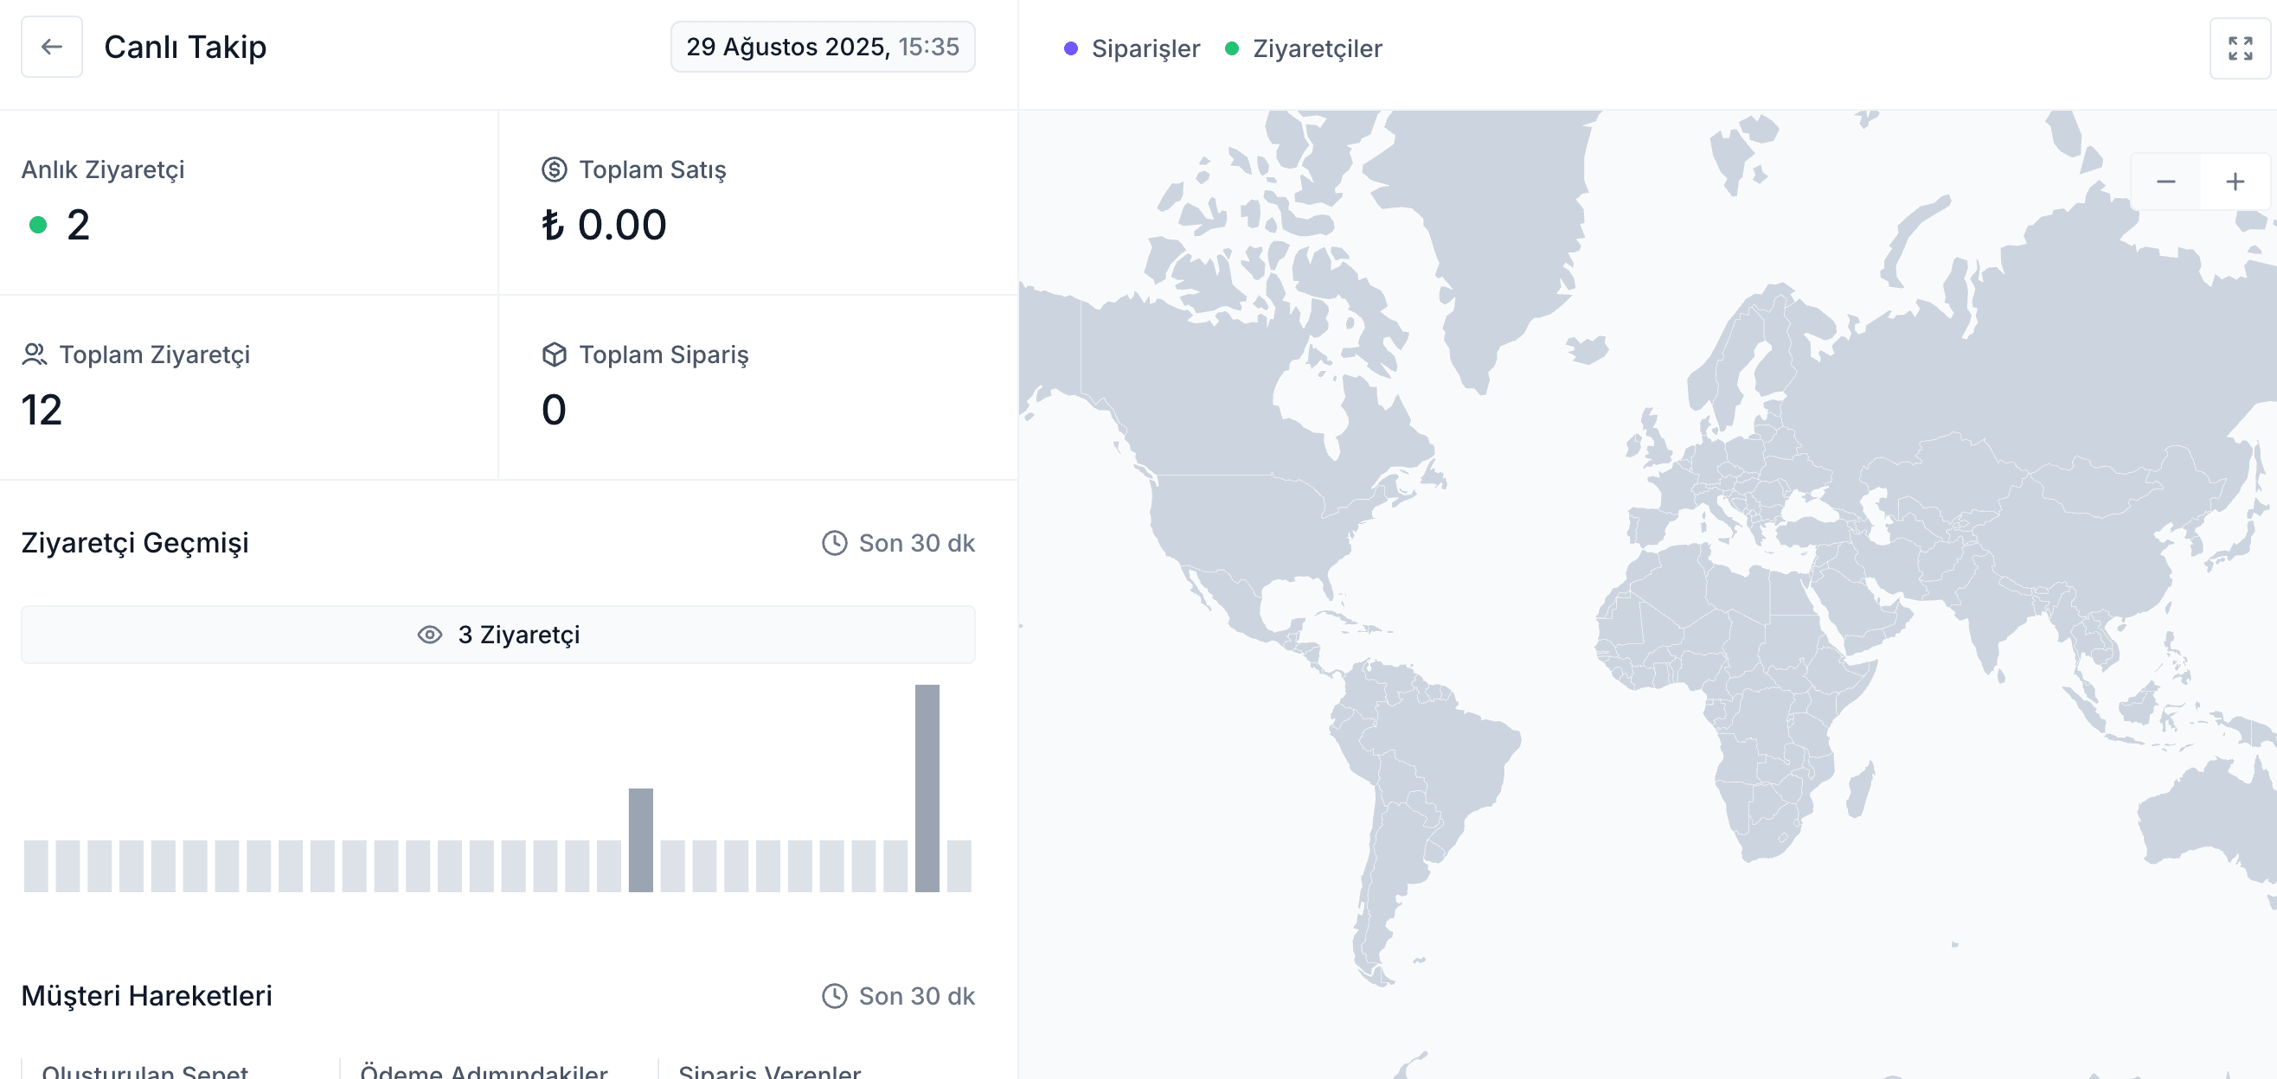
Task: Click the back arrow button
Action: [x=51, y=47]
